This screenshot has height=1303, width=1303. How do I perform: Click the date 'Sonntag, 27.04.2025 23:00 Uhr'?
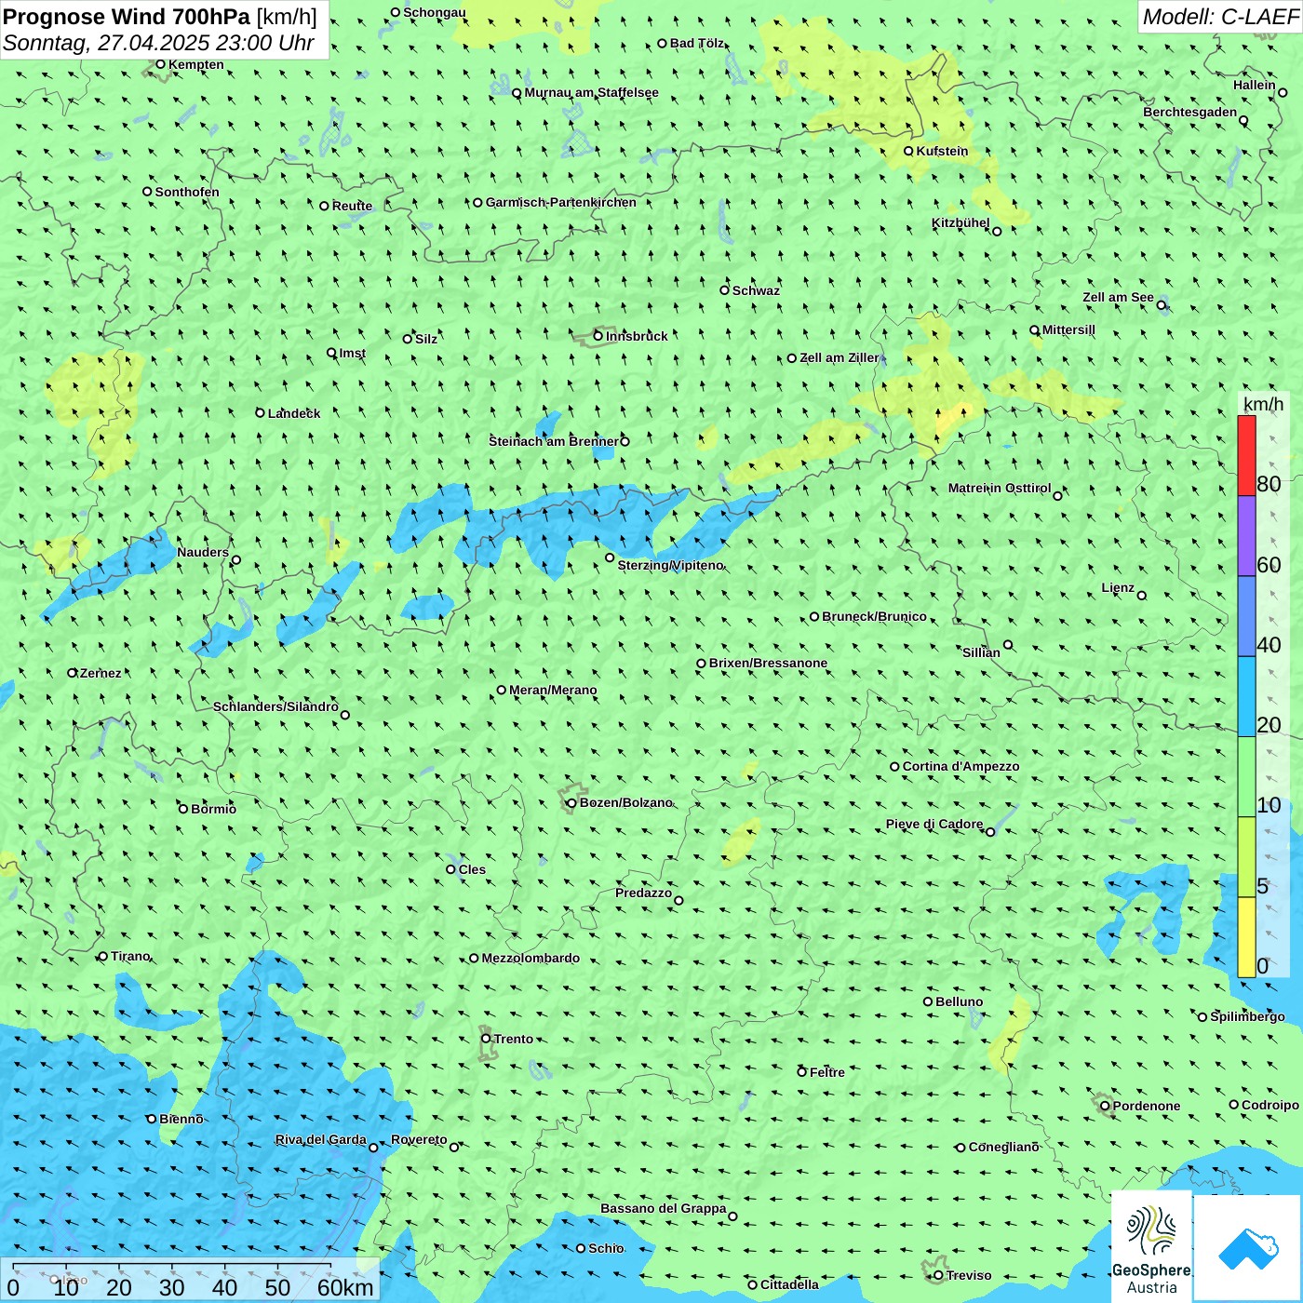coord(158,43)
